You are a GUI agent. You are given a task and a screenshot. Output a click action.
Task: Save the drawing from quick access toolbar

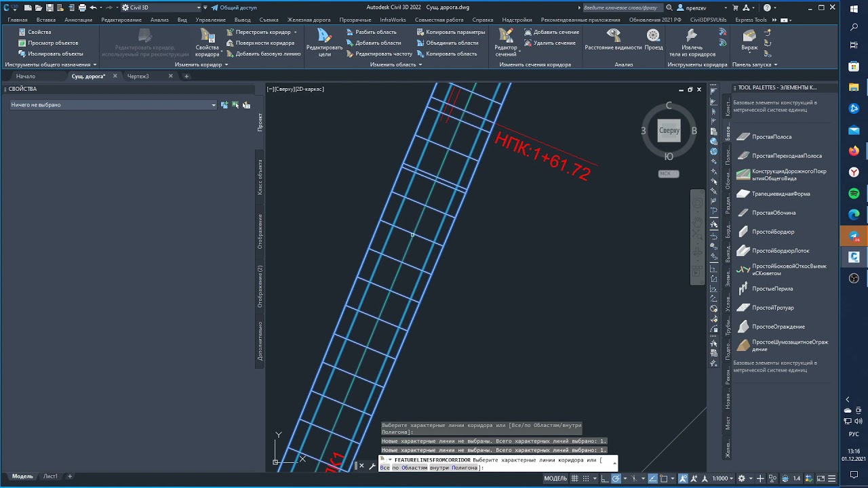[49, 7]
